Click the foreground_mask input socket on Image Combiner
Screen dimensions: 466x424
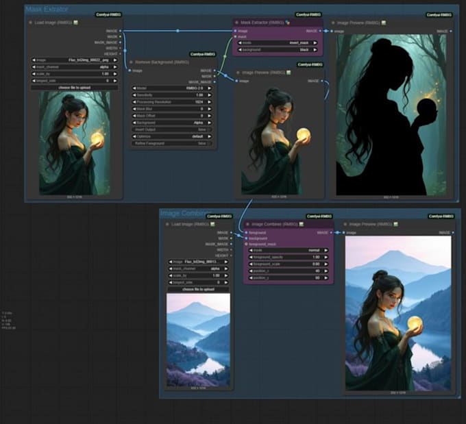247,243
